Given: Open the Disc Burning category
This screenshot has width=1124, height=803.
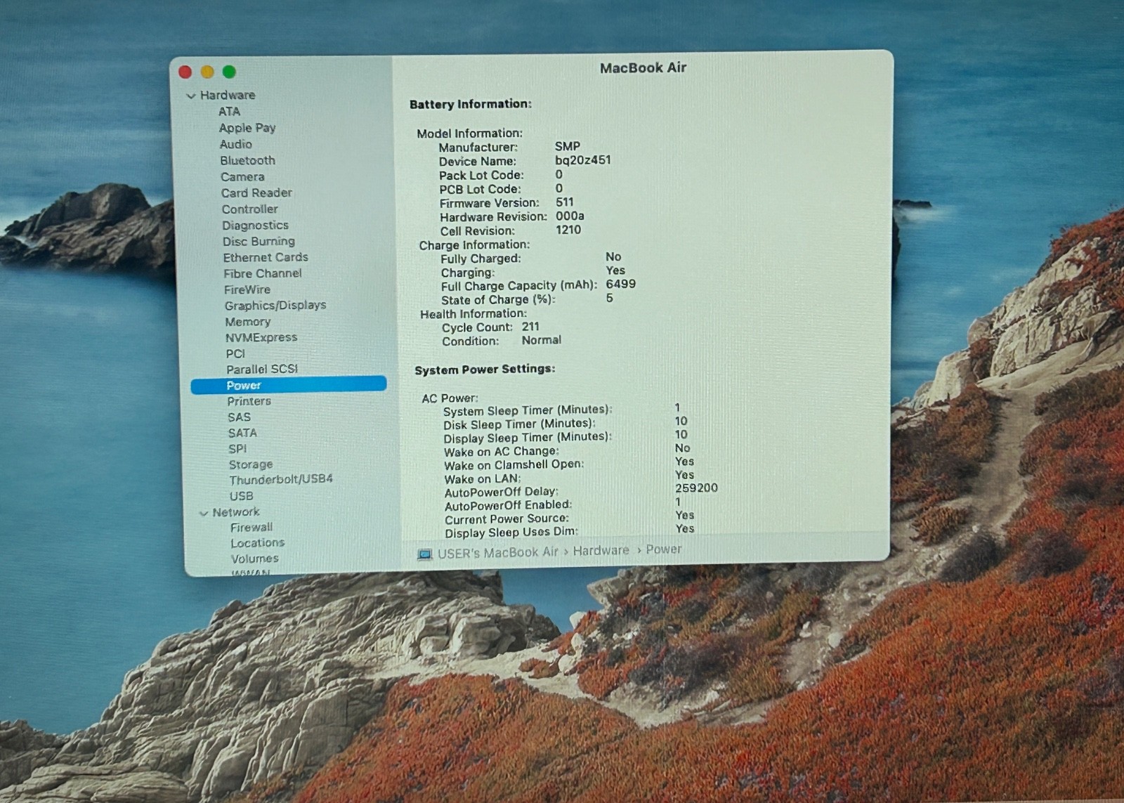Looking at the screenshot, I should [259, 242].
